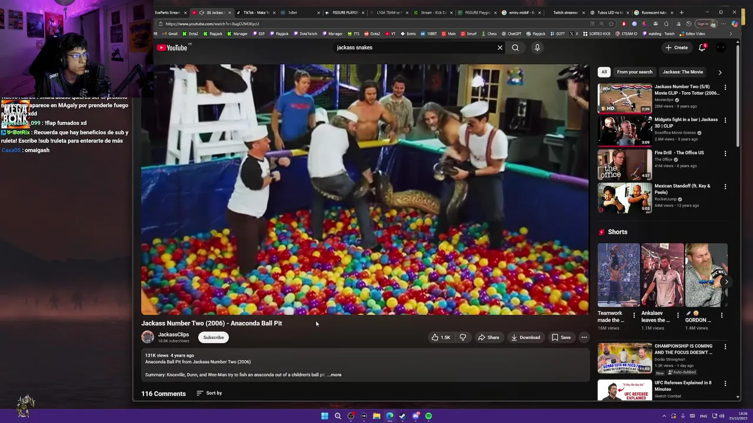Screen dimensions: 753x423
Task: Open the ChatGPT bookmark
Action: point(512,34)
